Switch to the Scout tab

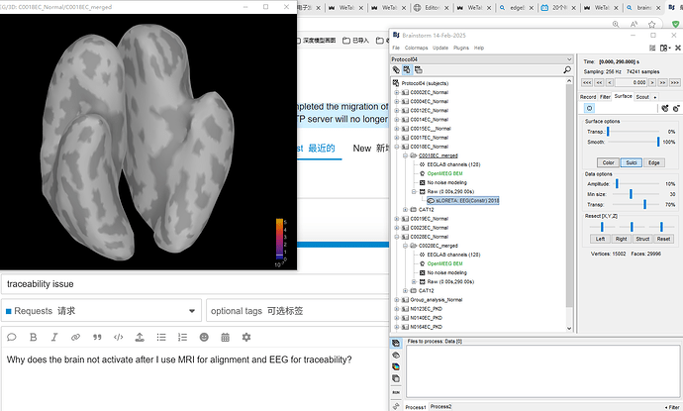pos(642,97)
